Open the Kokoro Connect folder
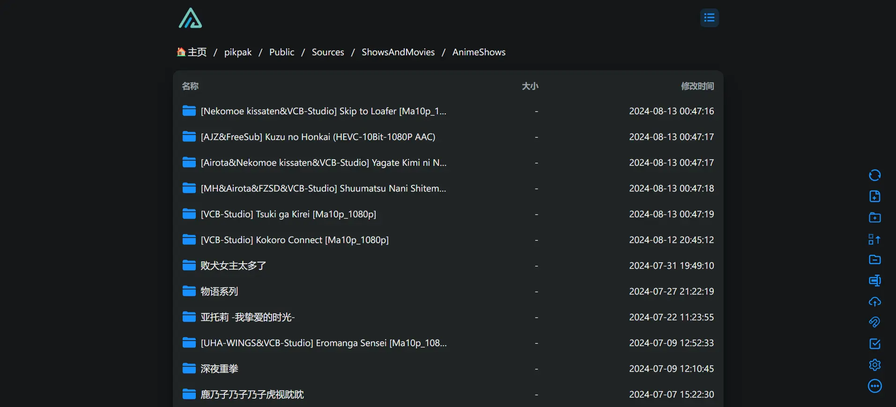 click(x=294, y=240)
